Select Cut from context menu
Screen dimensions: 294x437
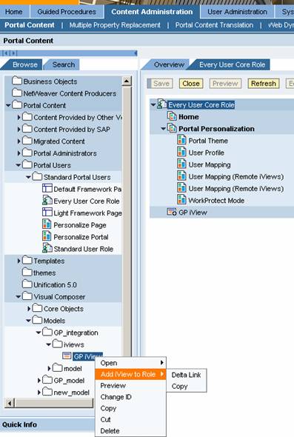(130, 419)
